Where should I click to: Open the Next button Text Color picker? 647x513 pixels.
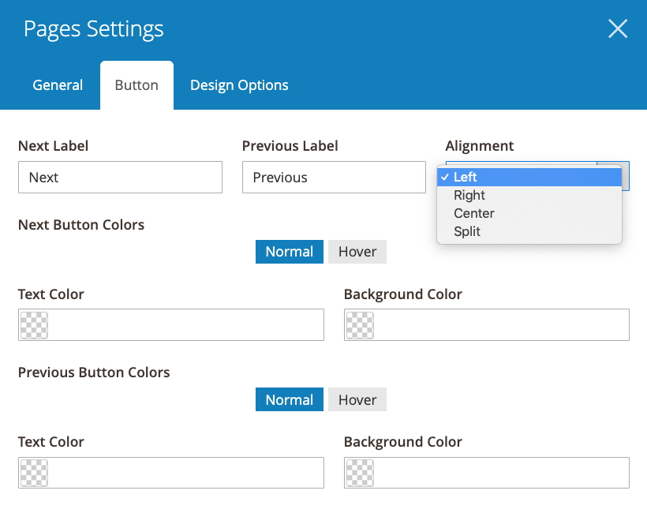tap(34, 324)
